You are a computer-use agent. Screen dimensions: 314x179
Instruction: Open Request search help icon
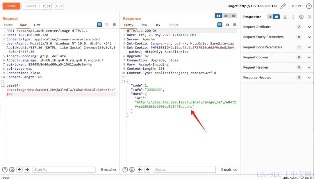pyautogui.click(x=5, y=170)
